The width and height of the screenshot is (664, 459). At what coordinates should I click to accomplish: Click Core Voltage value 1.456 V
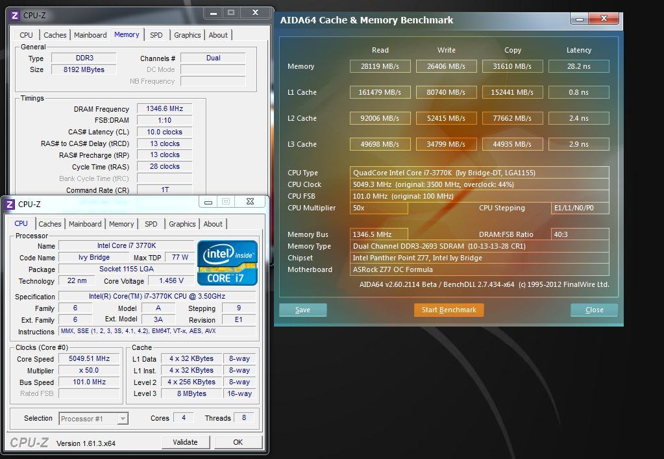pyautogui.click(x=171, y=280)
